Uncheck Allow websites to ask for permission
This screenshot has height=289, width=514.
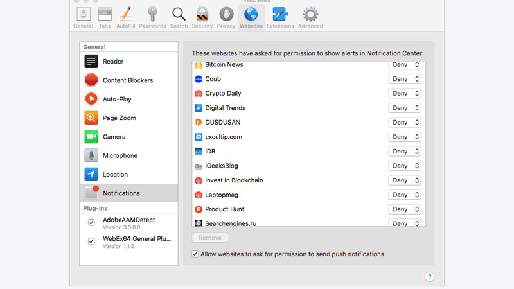point(195,254)
